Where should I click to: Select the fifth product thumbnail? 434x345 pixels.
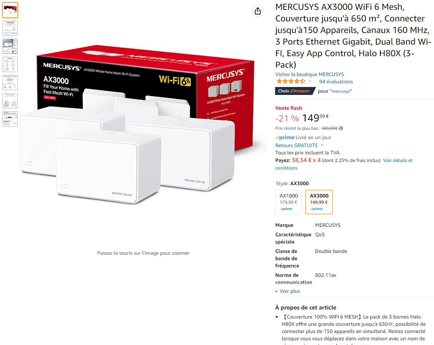[x=10, y=83]
